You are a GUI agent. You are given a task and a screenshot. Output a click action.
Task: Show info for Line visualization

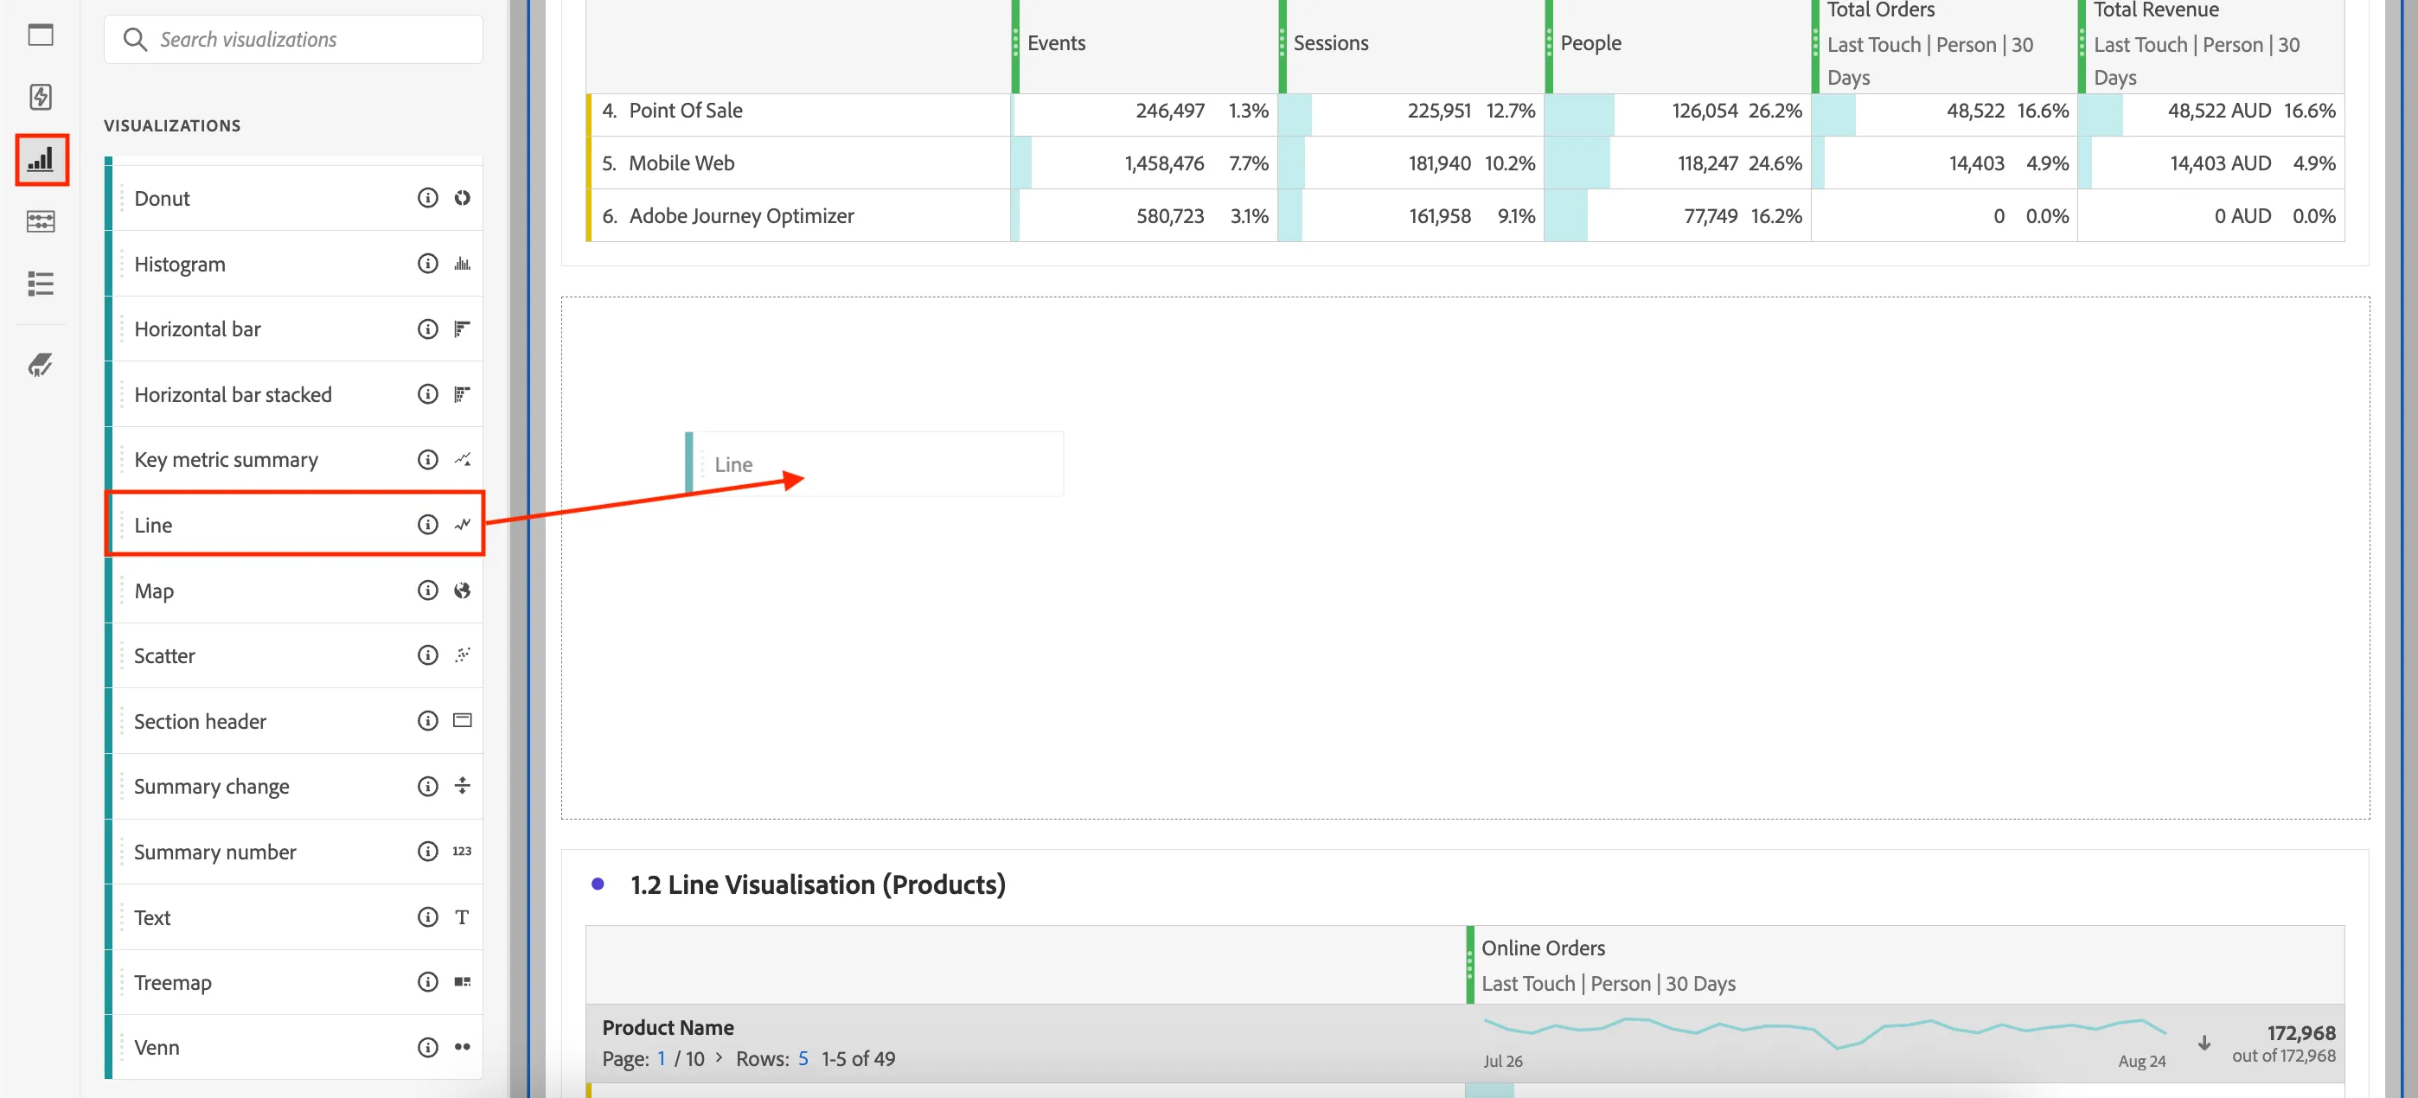(x=427, y=525)
